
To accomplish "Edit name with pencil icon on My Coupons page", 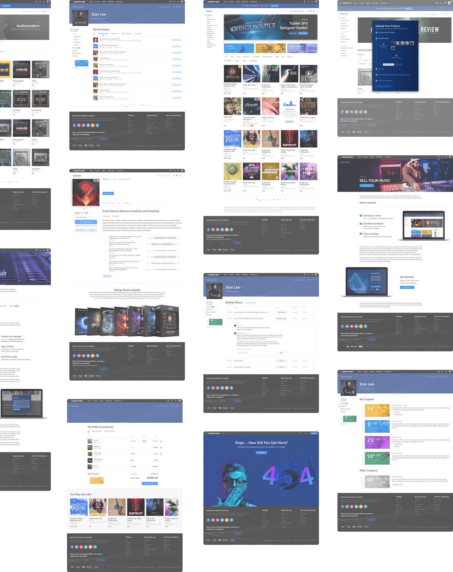I will coord(376,384).
